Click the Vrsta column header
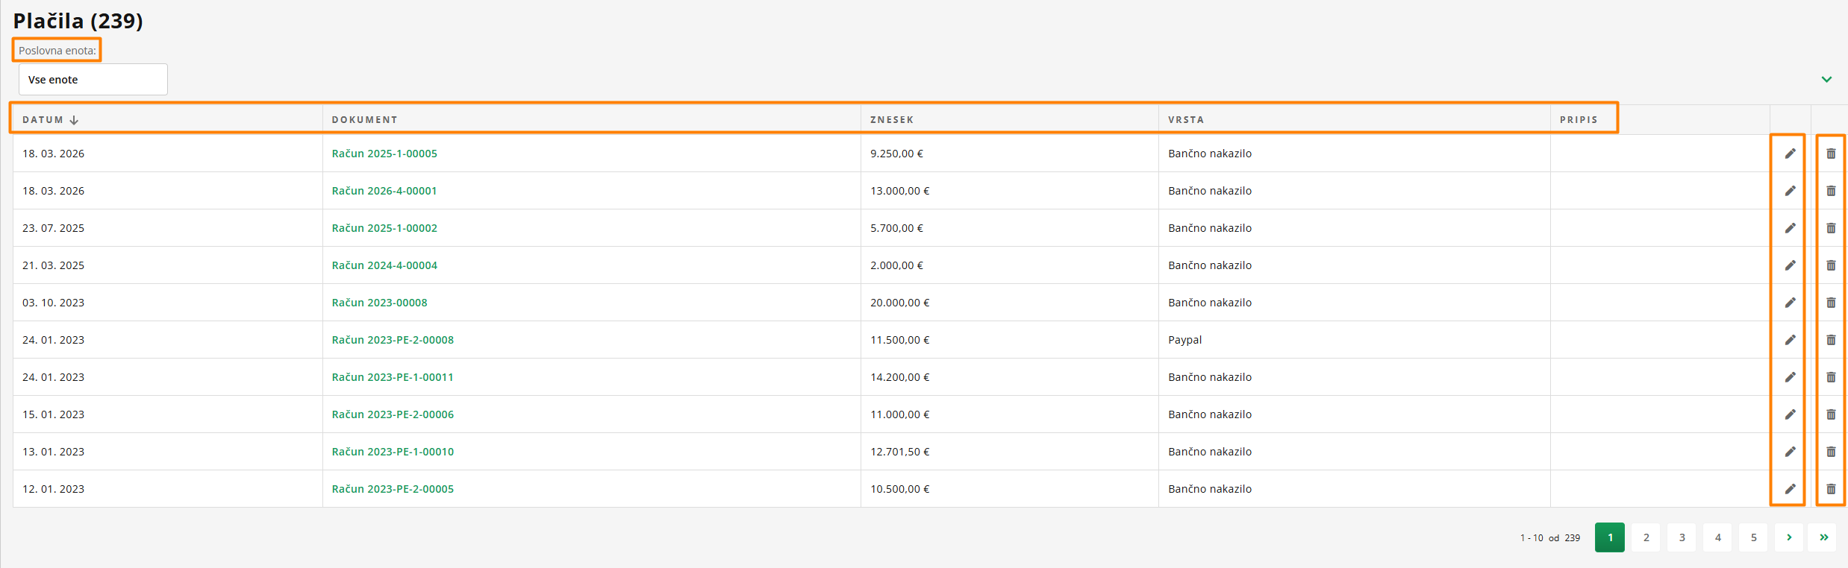The height and width of the screenshot is (568, 1848). (1186, 120)
